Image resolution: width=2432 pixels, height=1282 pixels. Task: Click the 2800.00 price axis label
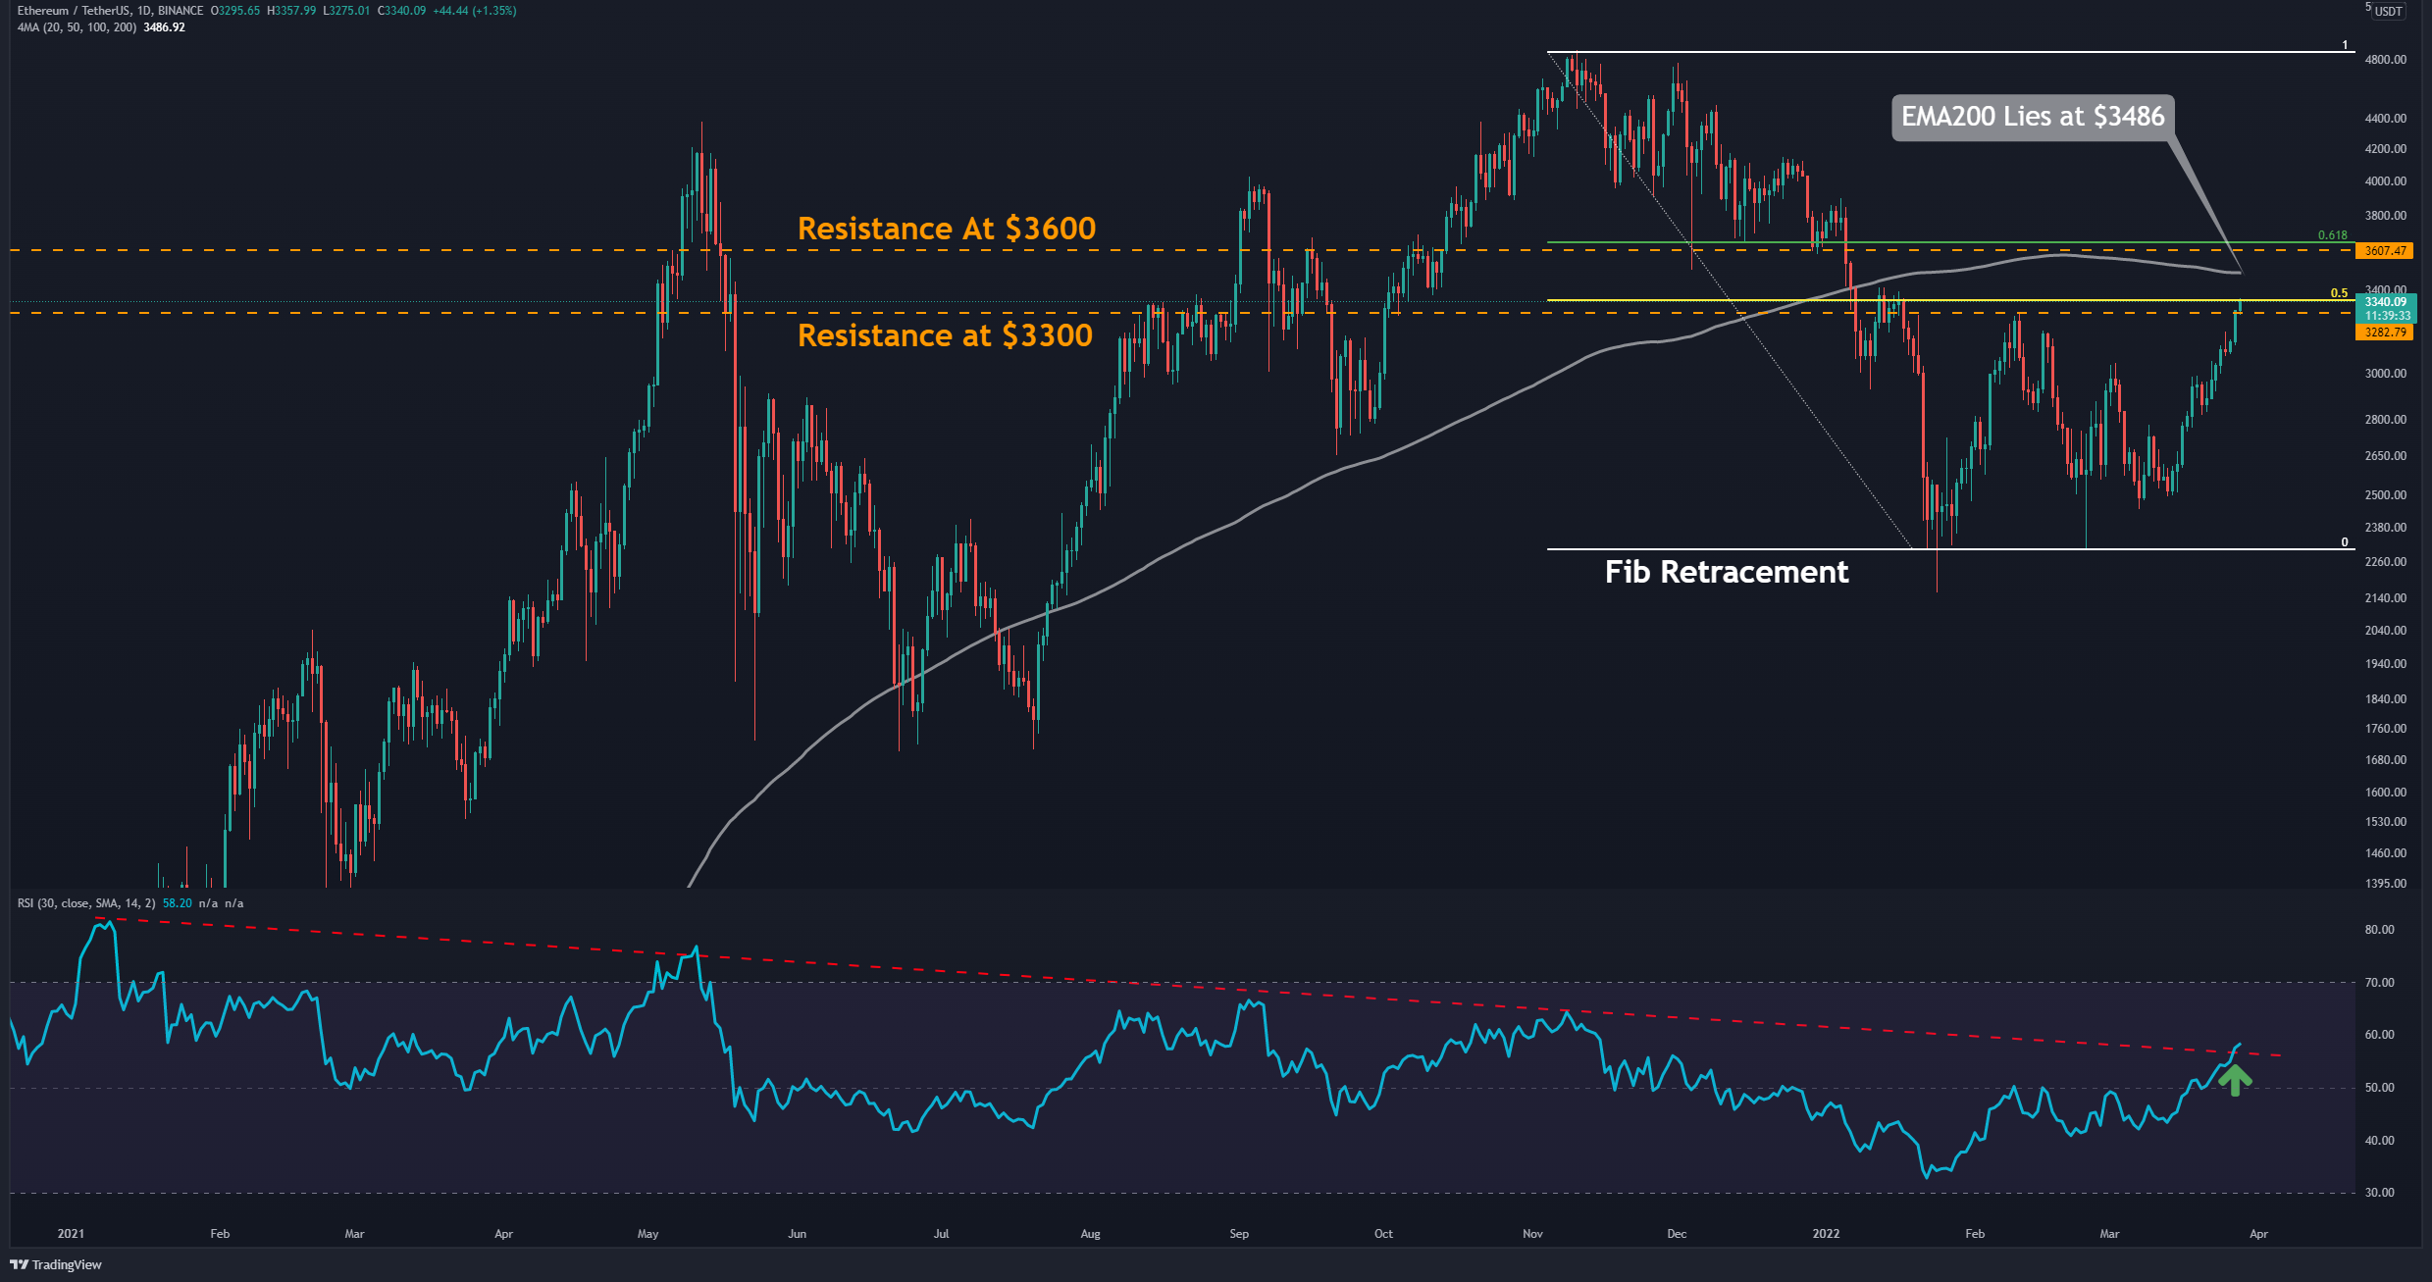[2385, 420]
